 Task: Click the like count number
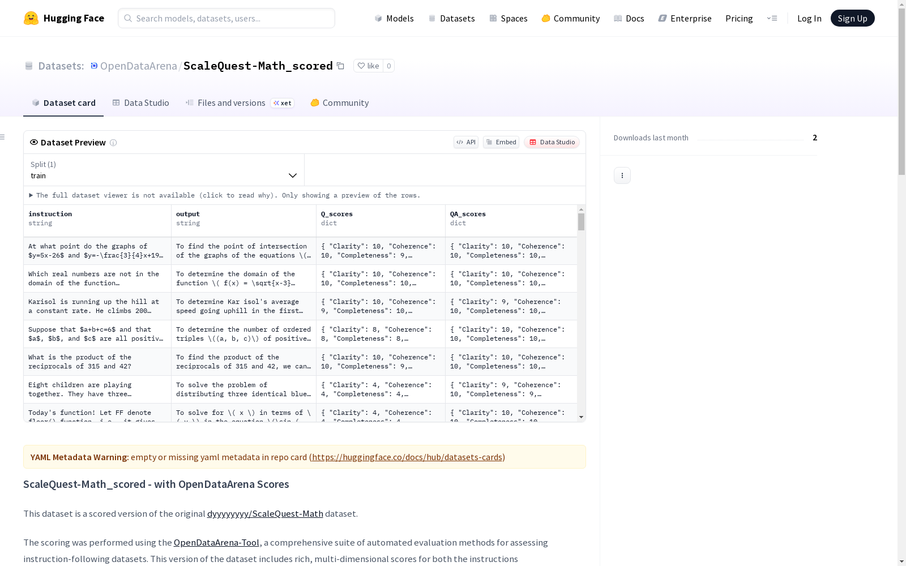click(x=388, y=66)
